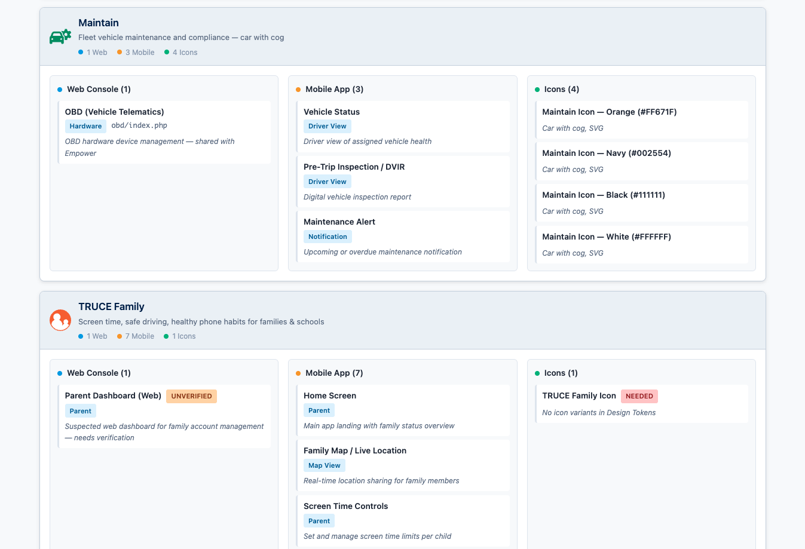This screenshot has width=805, height=549.
Task: Click the Maintain car with cog icon
Action: tap(60, 37)
